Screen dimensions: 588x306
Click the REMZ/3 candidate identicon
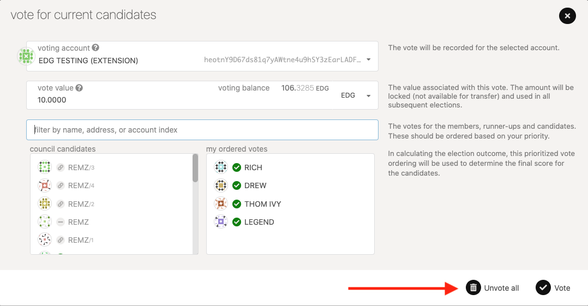point(45,167)
